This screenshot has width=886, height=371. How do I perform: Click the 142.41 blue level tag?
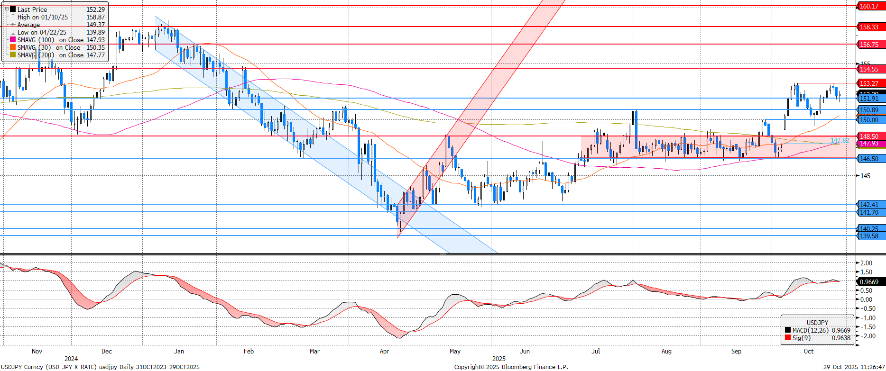click(x=871, y=205)
